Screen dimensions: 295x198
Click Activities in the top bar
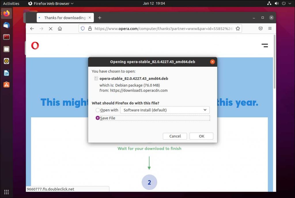pyautogui.click(x=11, y=3)
